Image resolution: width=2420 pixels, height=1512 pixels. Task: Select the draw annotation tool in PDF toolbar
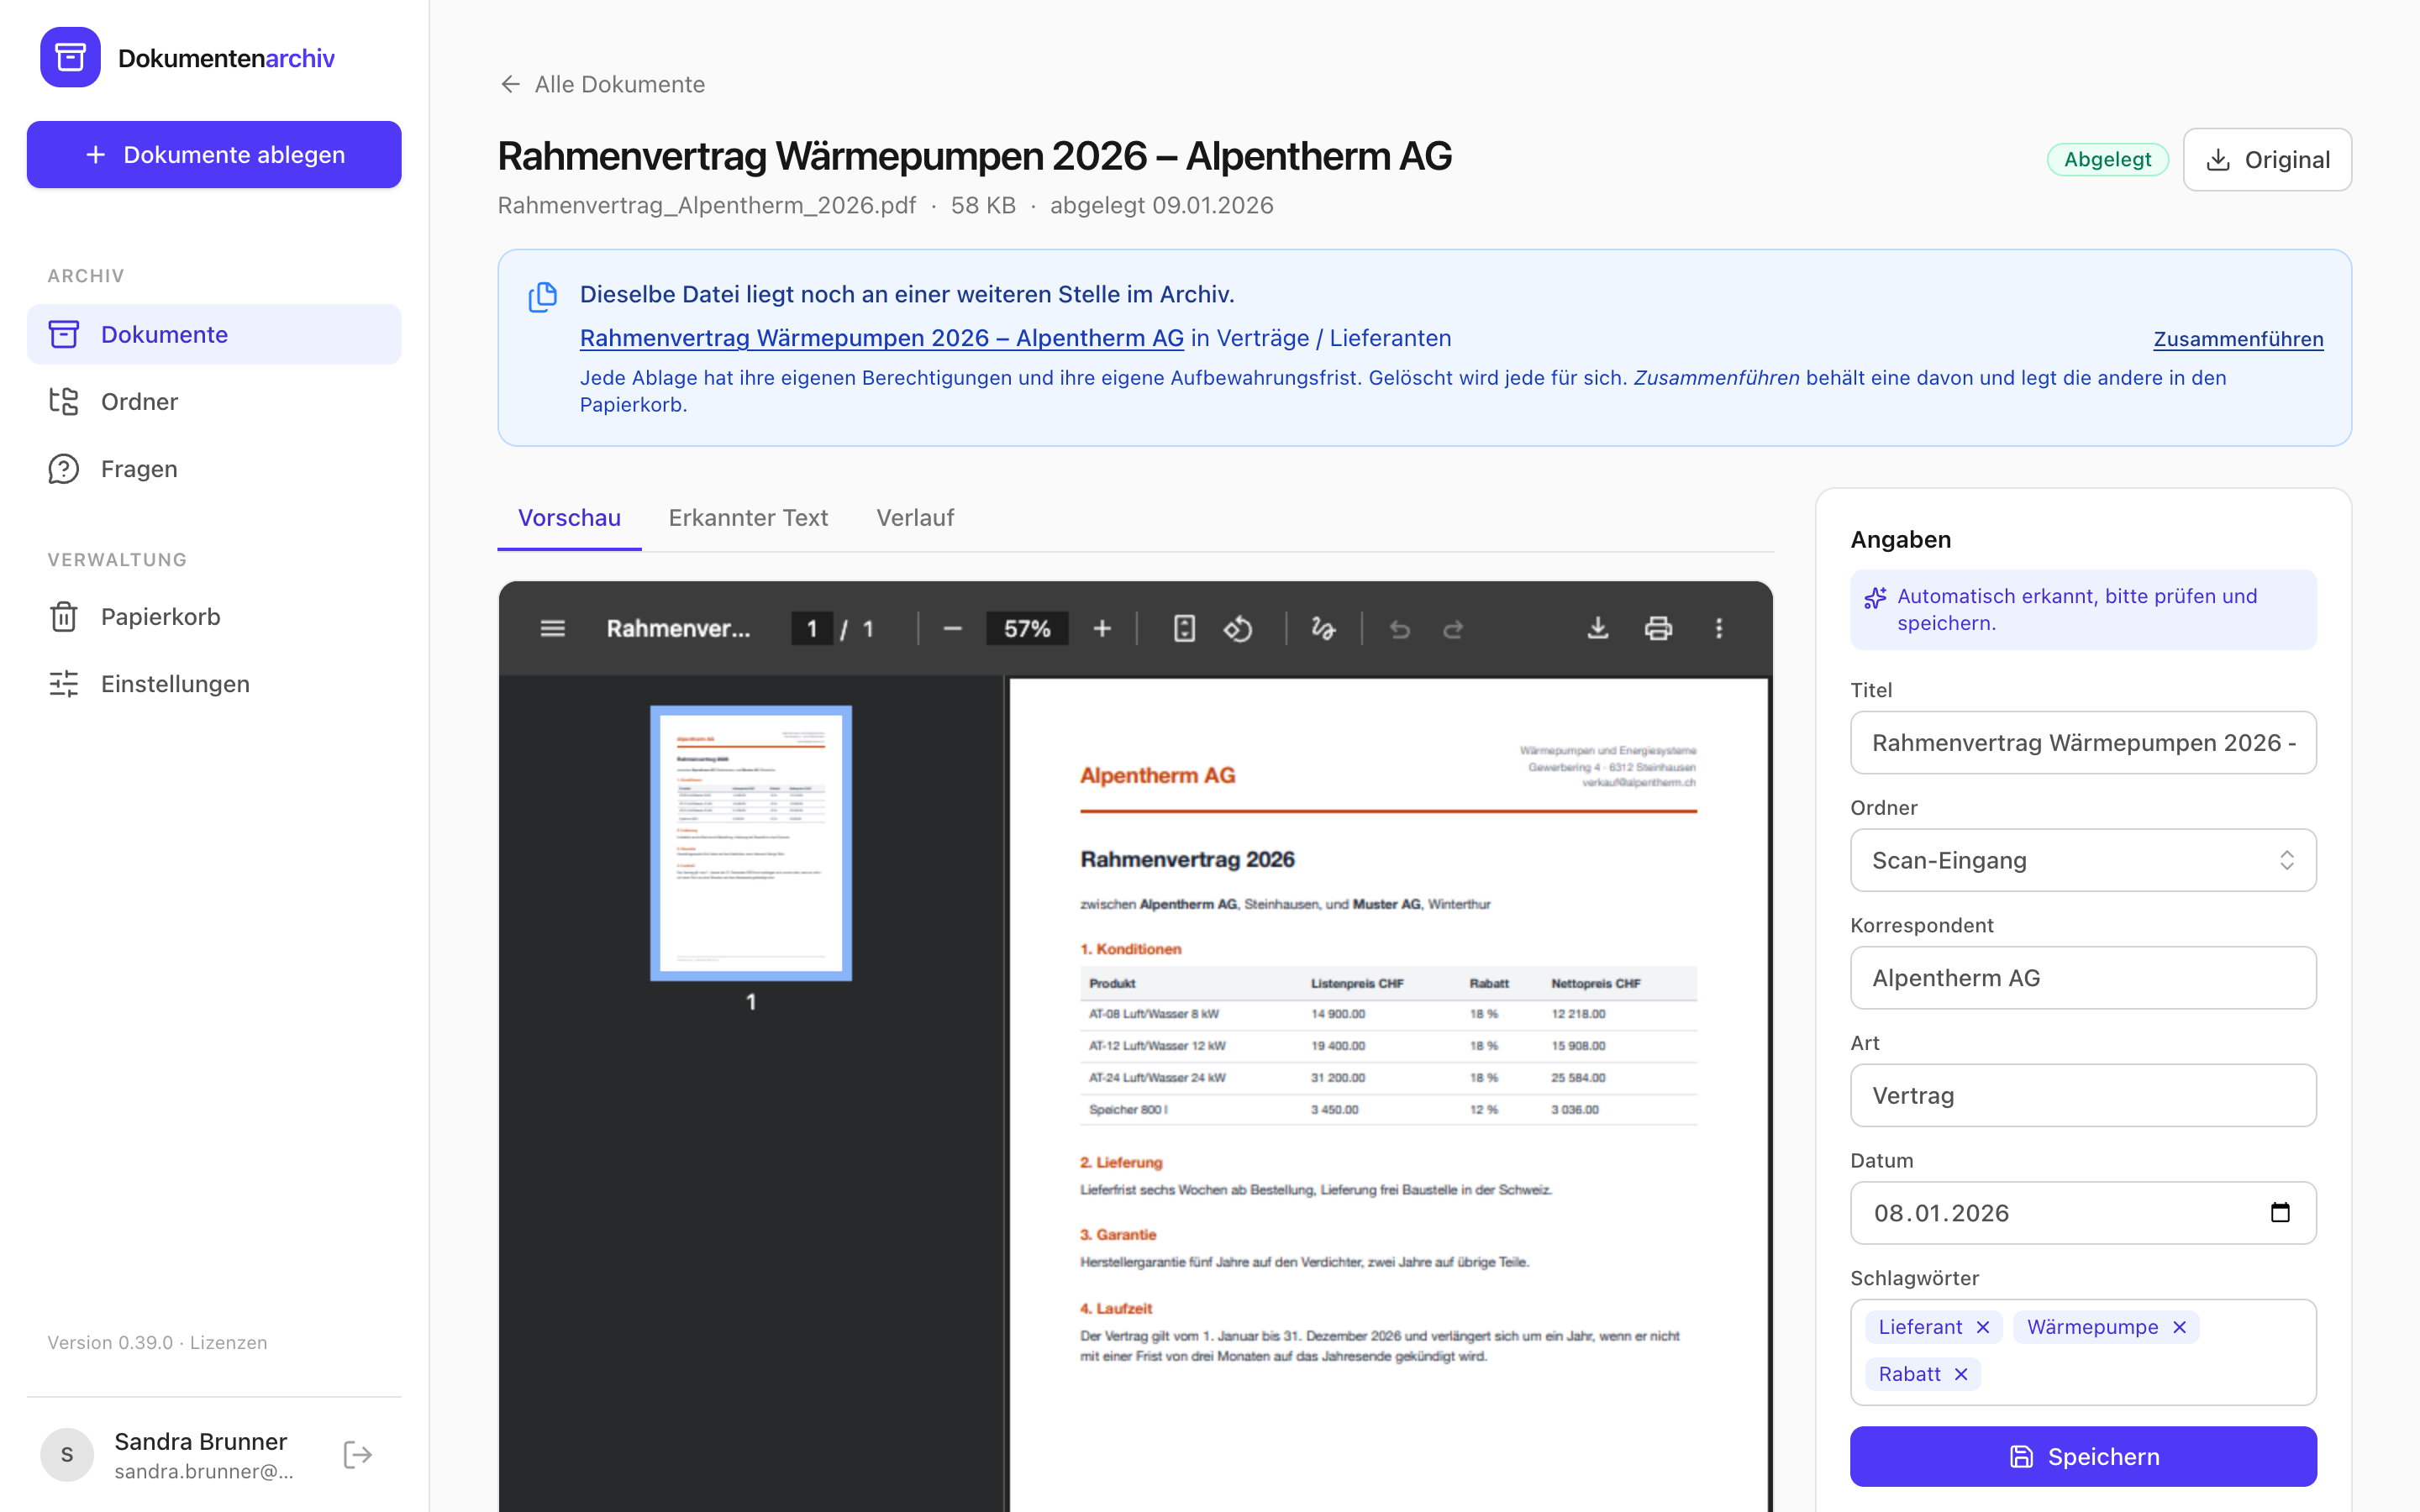(1323, 628)
